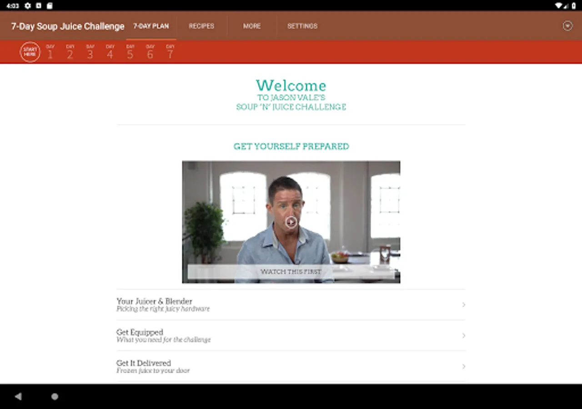Expand chevron on Get It Delivered
Screen dimensions: 582x409
coord(463,366)
